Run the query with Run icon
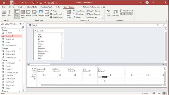Image resolution: width=169 pixels, height=95 pixels. pyautogui.click(x=10, y=13)
